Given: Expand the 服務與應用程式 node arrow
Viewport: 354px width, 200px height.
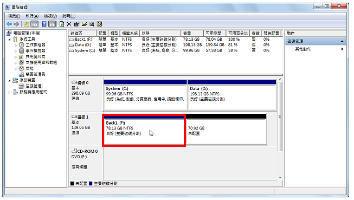Looking at the screenshot, I should tap(9, 92).
